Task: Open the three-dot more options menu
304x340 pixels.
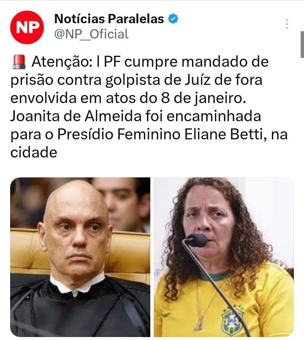Action: [x=287, y=24]
